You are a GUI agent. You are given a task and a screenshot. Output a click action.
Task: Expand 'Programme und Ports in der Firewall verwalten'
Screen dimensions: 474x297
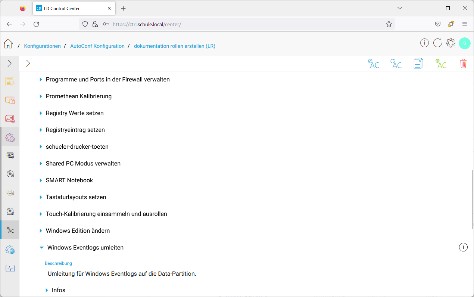click(41, 79)
